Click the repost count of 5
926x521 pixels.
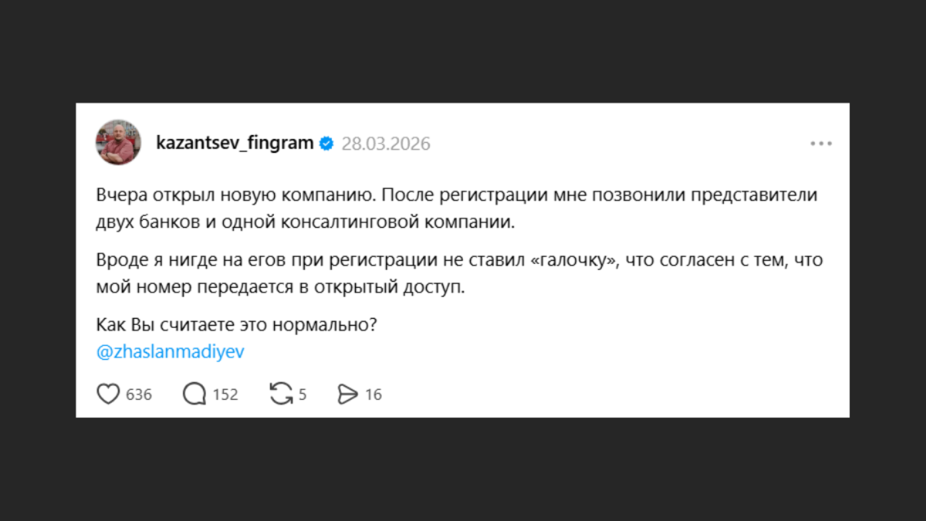click(x=302, y=395)
